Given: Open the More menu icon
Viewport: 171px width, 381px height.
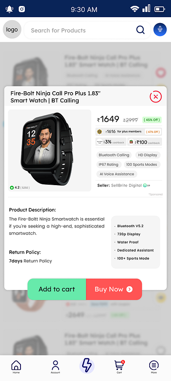Looking at the screenshot, I should (154, 367).
